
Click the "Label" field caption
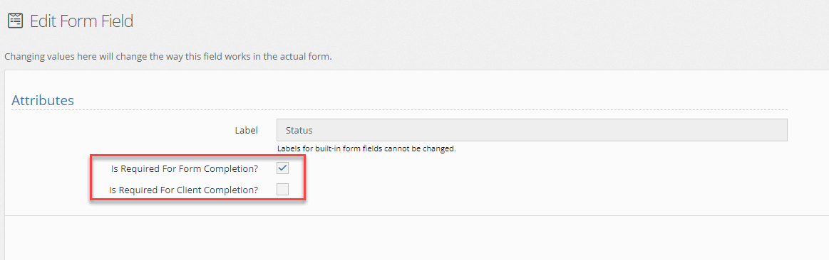tap(247, 130)
